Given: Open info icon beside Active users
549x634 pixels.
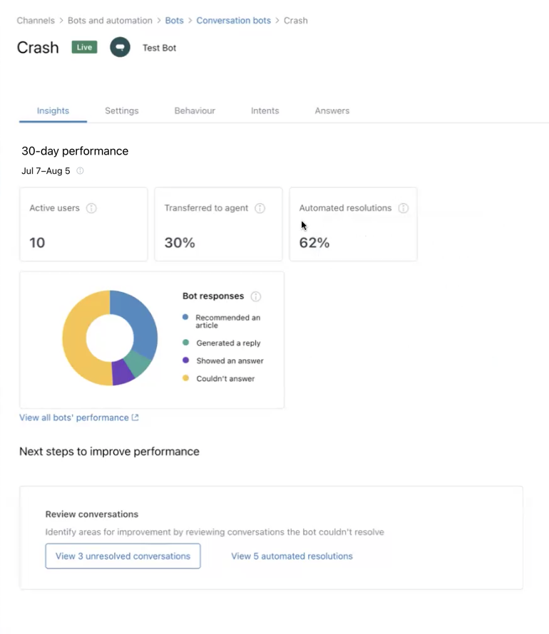Looking at the screenshot, I should [91, 208].
